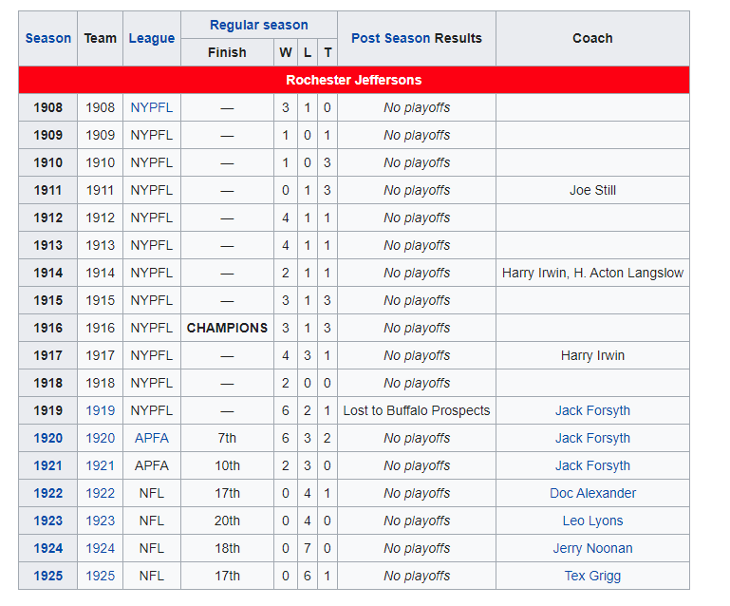Click the APFA link in the 1920 row
This screenshot has height=606, width=730.
(x=151, y=438)
